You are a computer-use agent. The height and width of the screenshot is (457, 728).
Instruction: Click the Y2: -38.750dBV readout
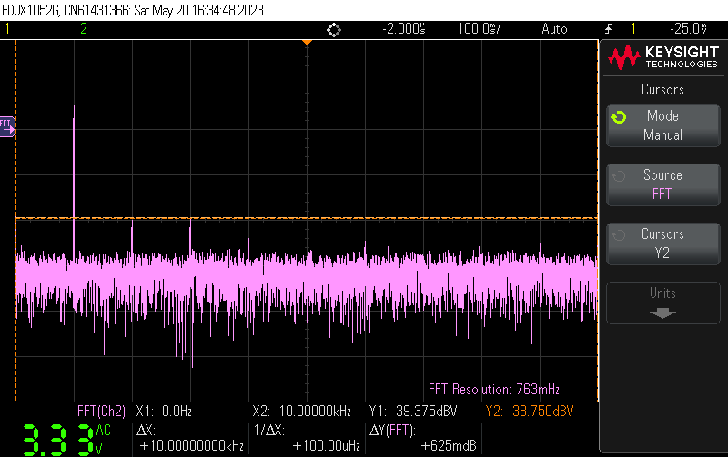[x=530, y=411]
